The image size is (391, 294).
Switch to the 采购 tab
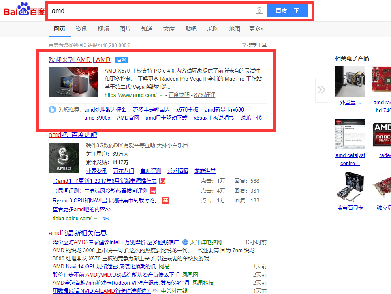coord(212,29)
